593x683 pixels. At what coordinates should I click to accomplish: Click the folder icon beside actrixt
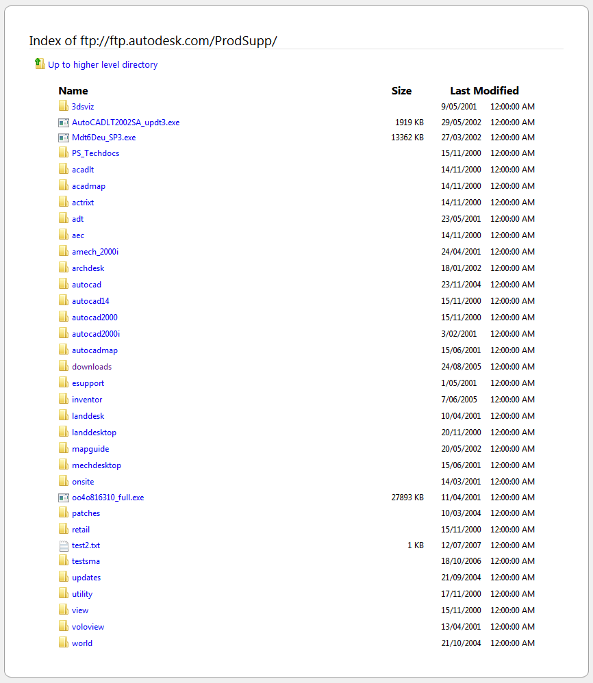[64, 202]
